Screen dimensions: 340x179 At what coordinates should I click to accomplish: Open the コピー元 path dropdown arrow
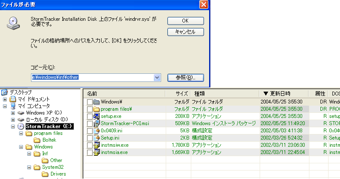157,78
